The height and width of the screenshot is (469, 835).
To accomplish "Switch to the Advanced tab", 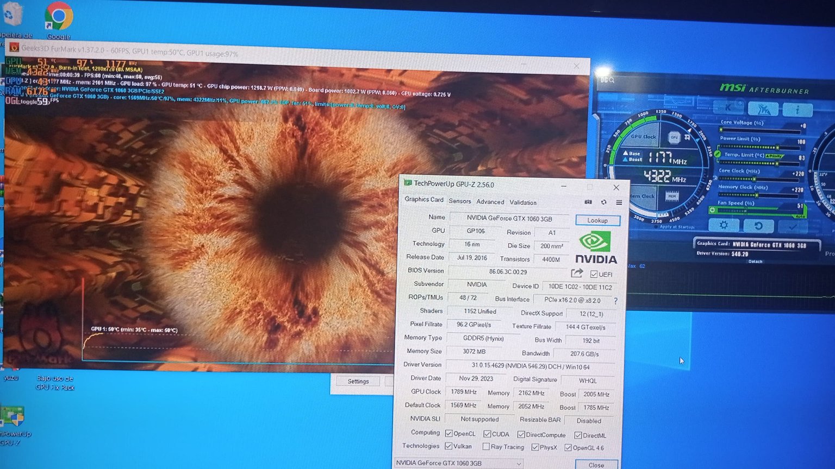I will [x=490, y=201].
